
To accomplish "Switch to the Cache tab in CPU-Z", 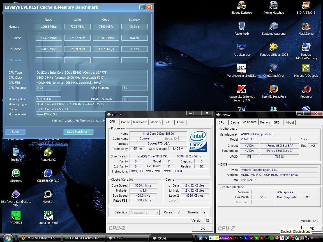I will pyautogui.click(x=125, y=122).
